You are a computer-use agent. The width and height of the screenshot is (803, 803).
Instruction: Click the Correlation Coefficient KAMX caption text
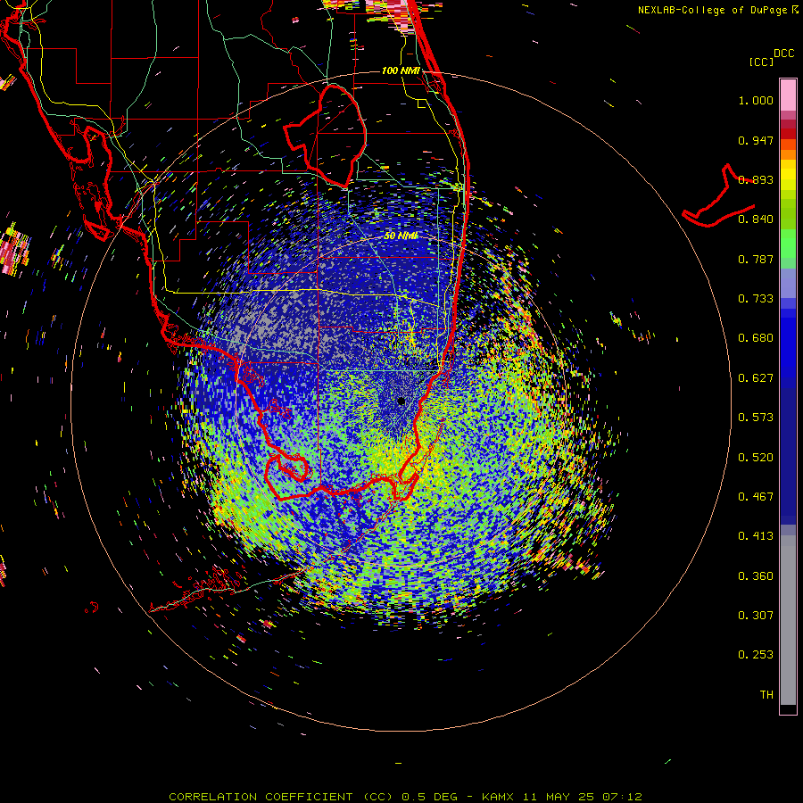405,797
